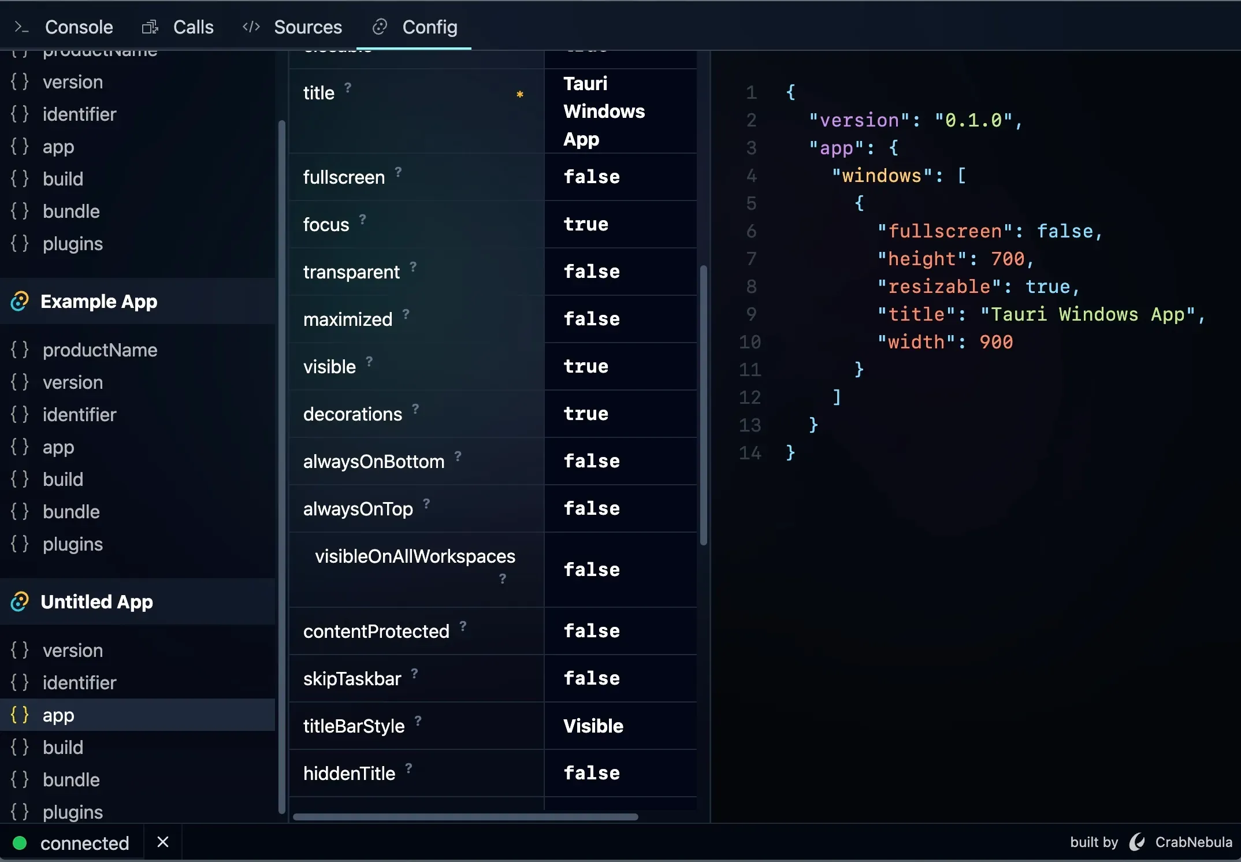1241x862 pixels.
Task: Click the horizontal scrollbar below the table
Action: click(466, 816)
